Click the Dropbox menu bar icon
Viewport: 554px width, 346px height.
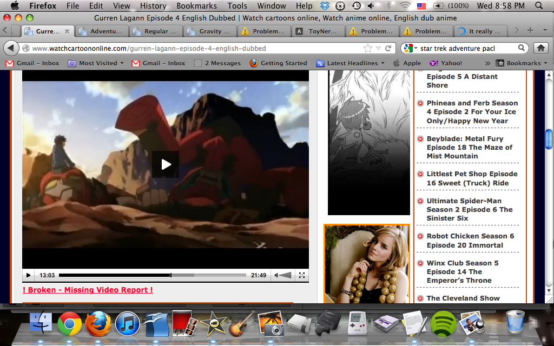[x=325, y=5]
